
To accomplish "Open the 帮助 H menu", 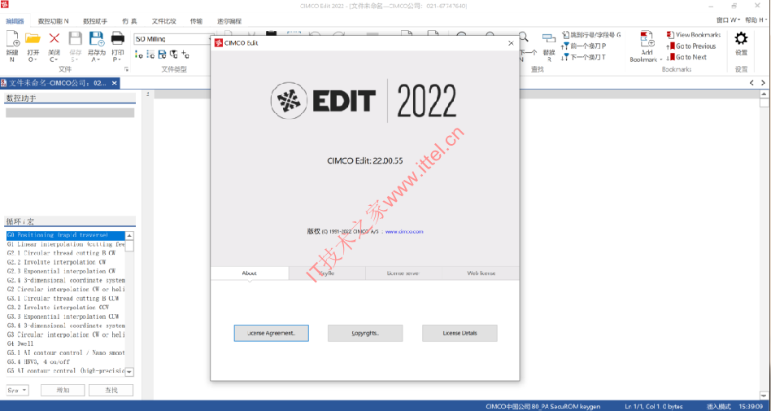I will [756, 20].
